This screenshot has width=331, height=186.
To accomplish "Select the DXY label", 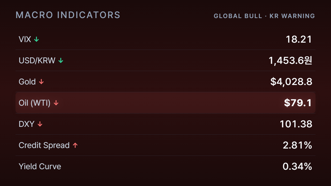I will [x=27, y=124].
